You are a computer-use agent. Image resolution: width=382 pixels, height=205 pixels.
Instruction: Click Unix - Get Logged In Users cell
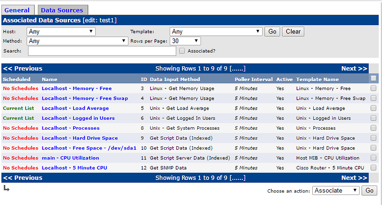point(182,118)
